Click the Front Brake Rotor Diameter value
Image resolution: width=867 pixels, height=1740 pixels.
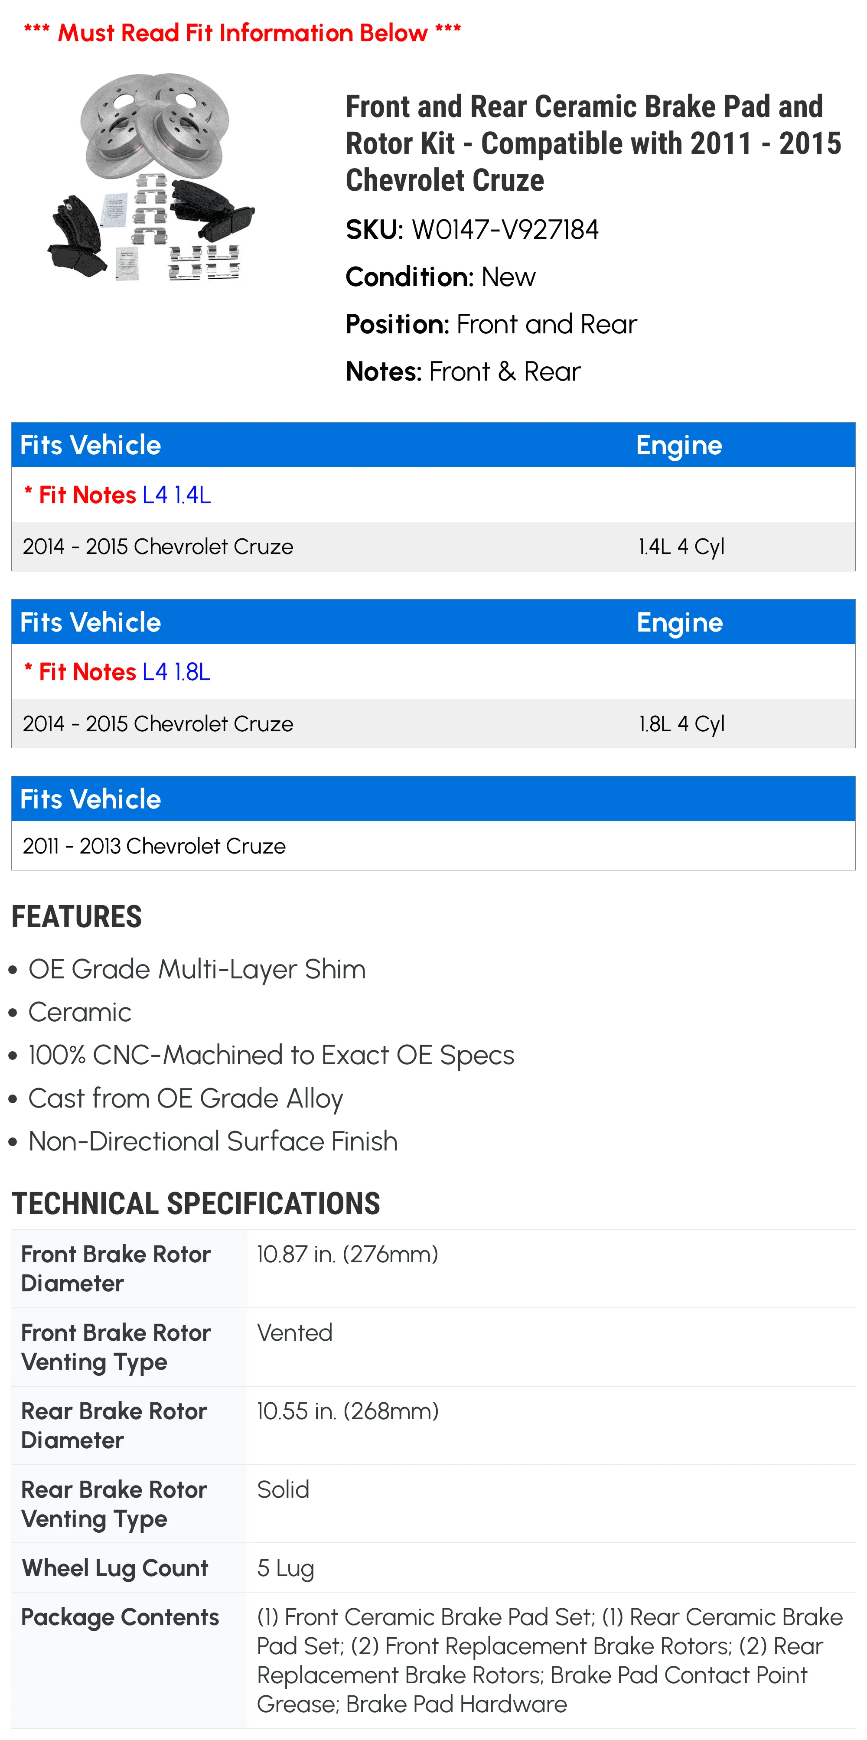[x=347, y=1254]
